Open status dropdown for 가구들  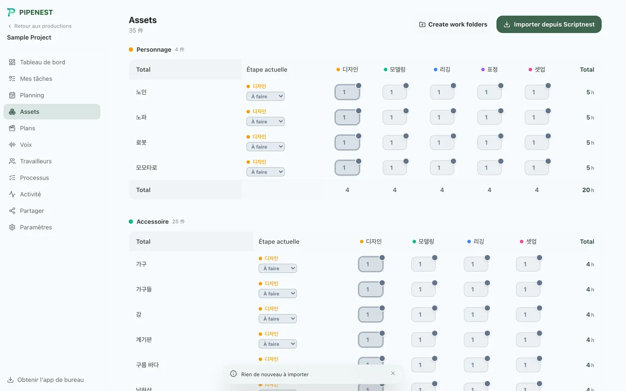[278, 294]
